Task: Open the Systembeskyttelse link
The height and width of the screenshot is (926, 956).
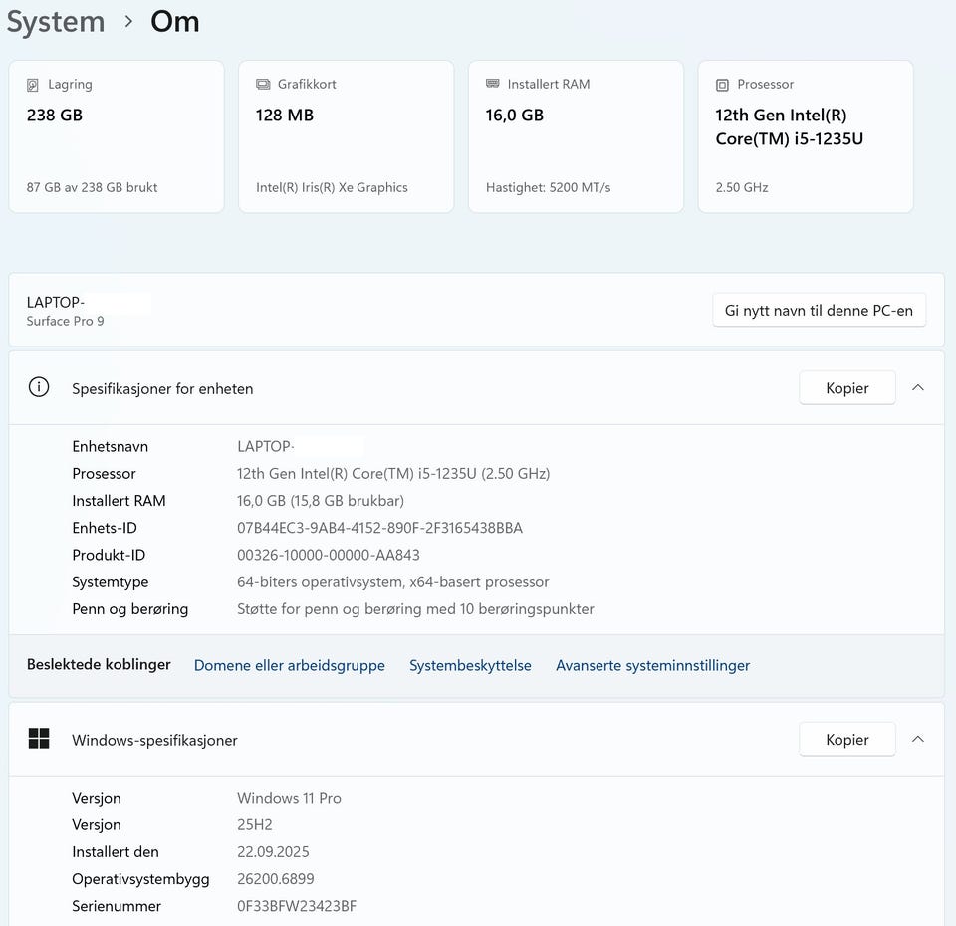Action: 470,665
